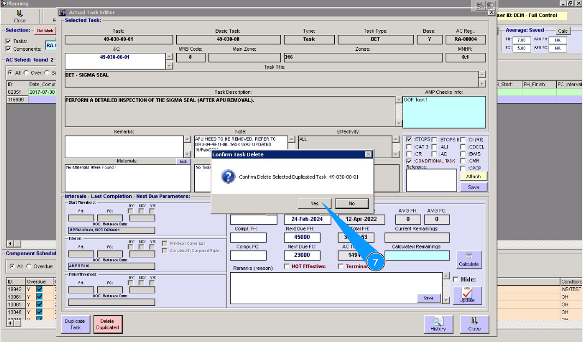Select the All radio in AC Sched
The width and height of the screenshot is (583, 343).
(10, 73)
